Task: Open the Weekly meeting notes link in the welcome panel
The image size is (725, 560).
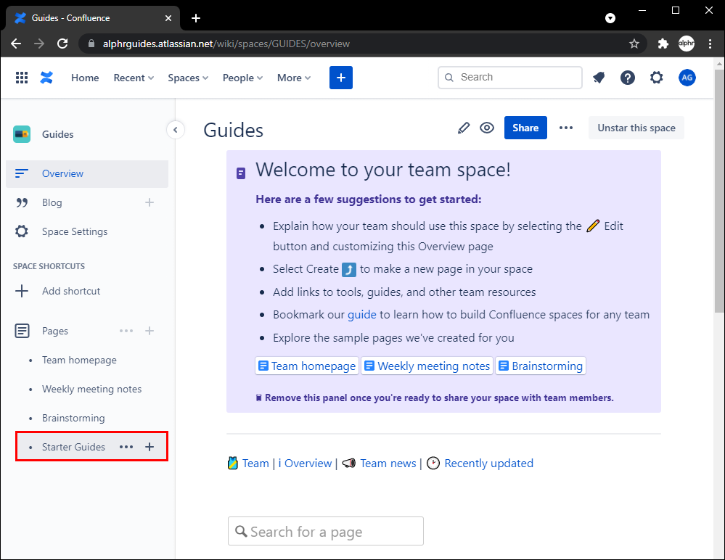Action: pos(427,366)
